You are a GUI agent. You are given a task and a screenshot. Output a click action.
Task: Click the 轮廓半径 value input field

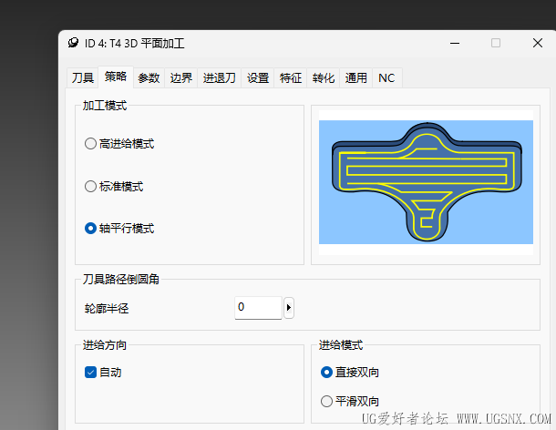pos(258,307)
